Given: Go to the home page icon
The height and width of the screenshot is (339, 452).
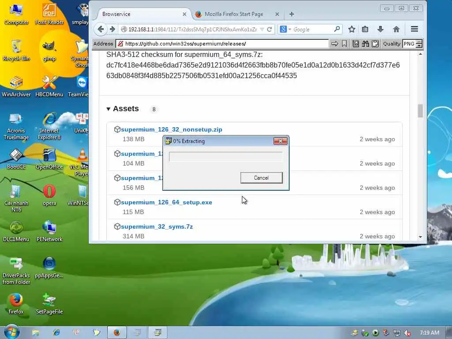Looking at the screenshot, I should tap(396, 29).
